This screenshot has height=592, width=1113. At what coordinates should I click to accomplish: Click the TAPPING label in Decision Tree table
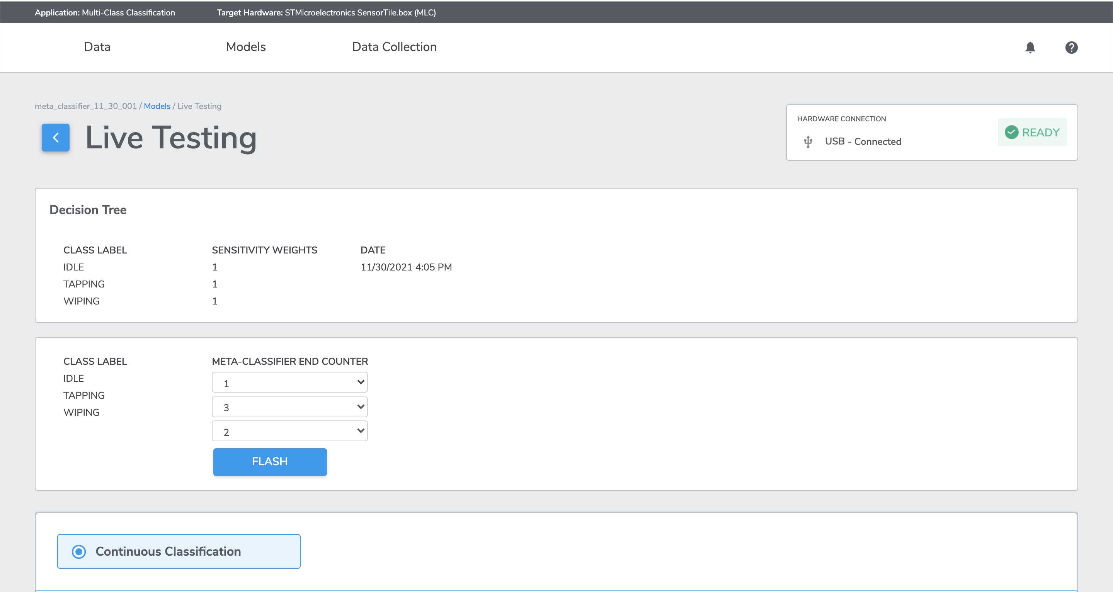tap(84, 284)
